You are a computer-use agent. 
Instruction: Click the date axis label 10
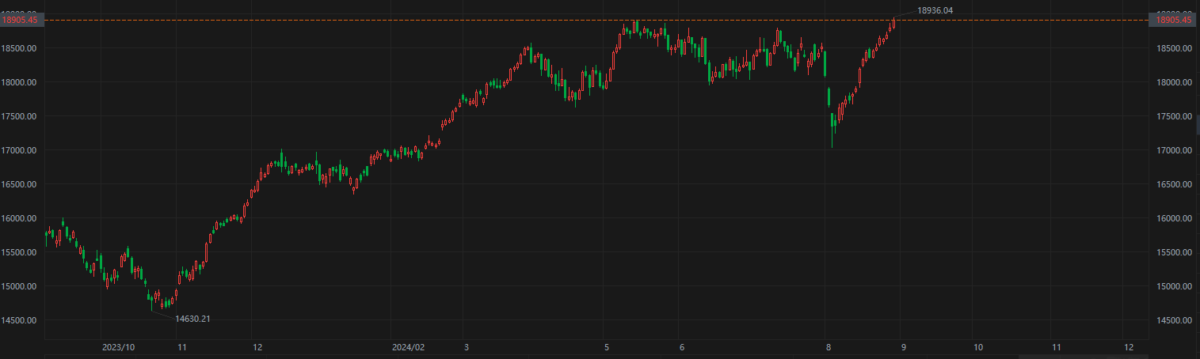click(978, 347)
